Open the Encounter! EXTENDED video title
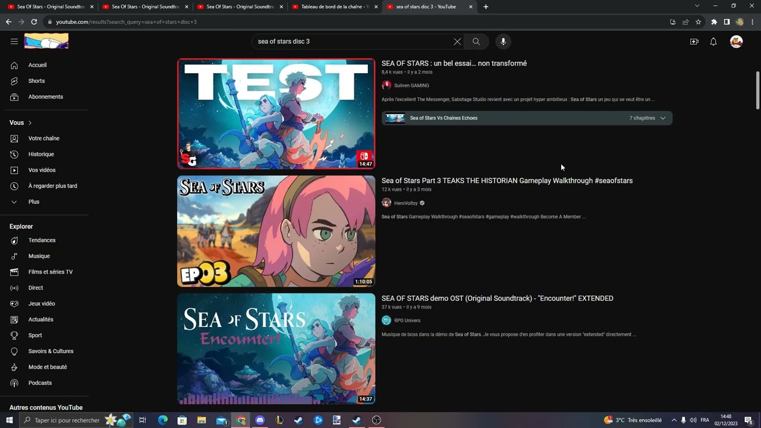The height and width of the screenshot is (428, 761). 498,298
